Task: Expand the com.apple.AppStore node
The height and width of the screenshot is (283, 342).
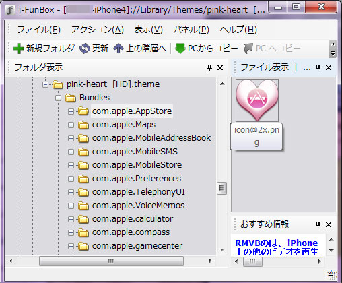Action: [71, 111]
